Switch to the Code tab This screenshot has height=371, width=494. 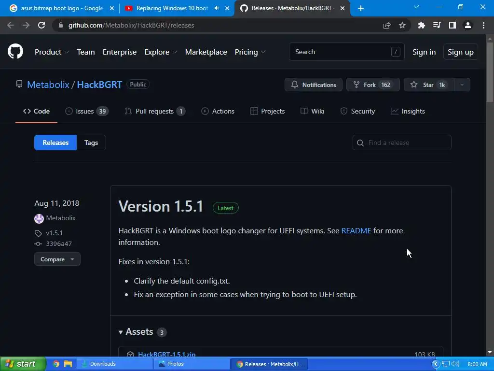(37, 112)
